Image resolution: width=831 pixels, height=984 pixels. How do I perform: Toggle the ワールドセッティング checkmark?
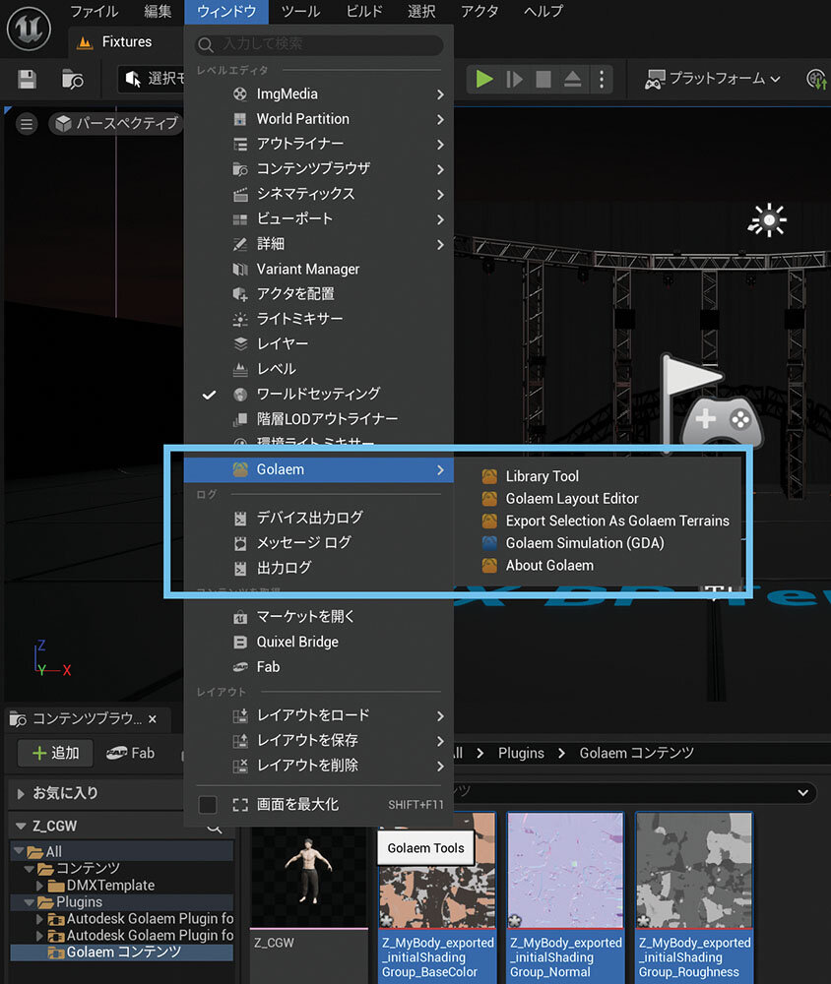(209, 395)
